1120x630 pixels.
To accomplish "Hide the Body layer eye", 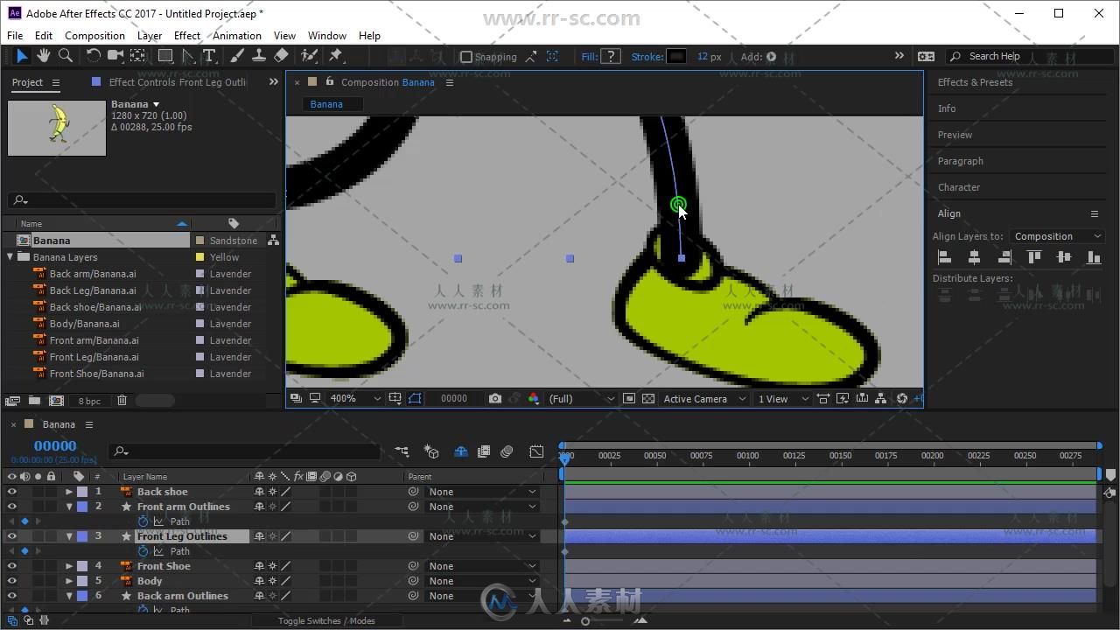I will [12, 581].
